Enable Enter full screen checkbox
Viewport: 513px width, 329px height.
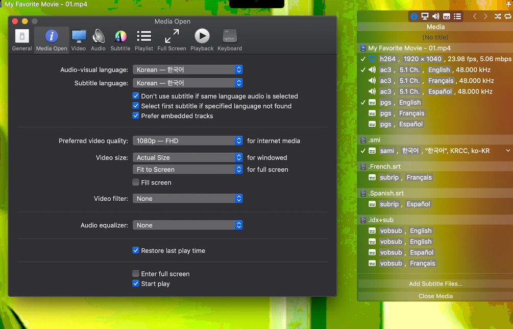136,274
